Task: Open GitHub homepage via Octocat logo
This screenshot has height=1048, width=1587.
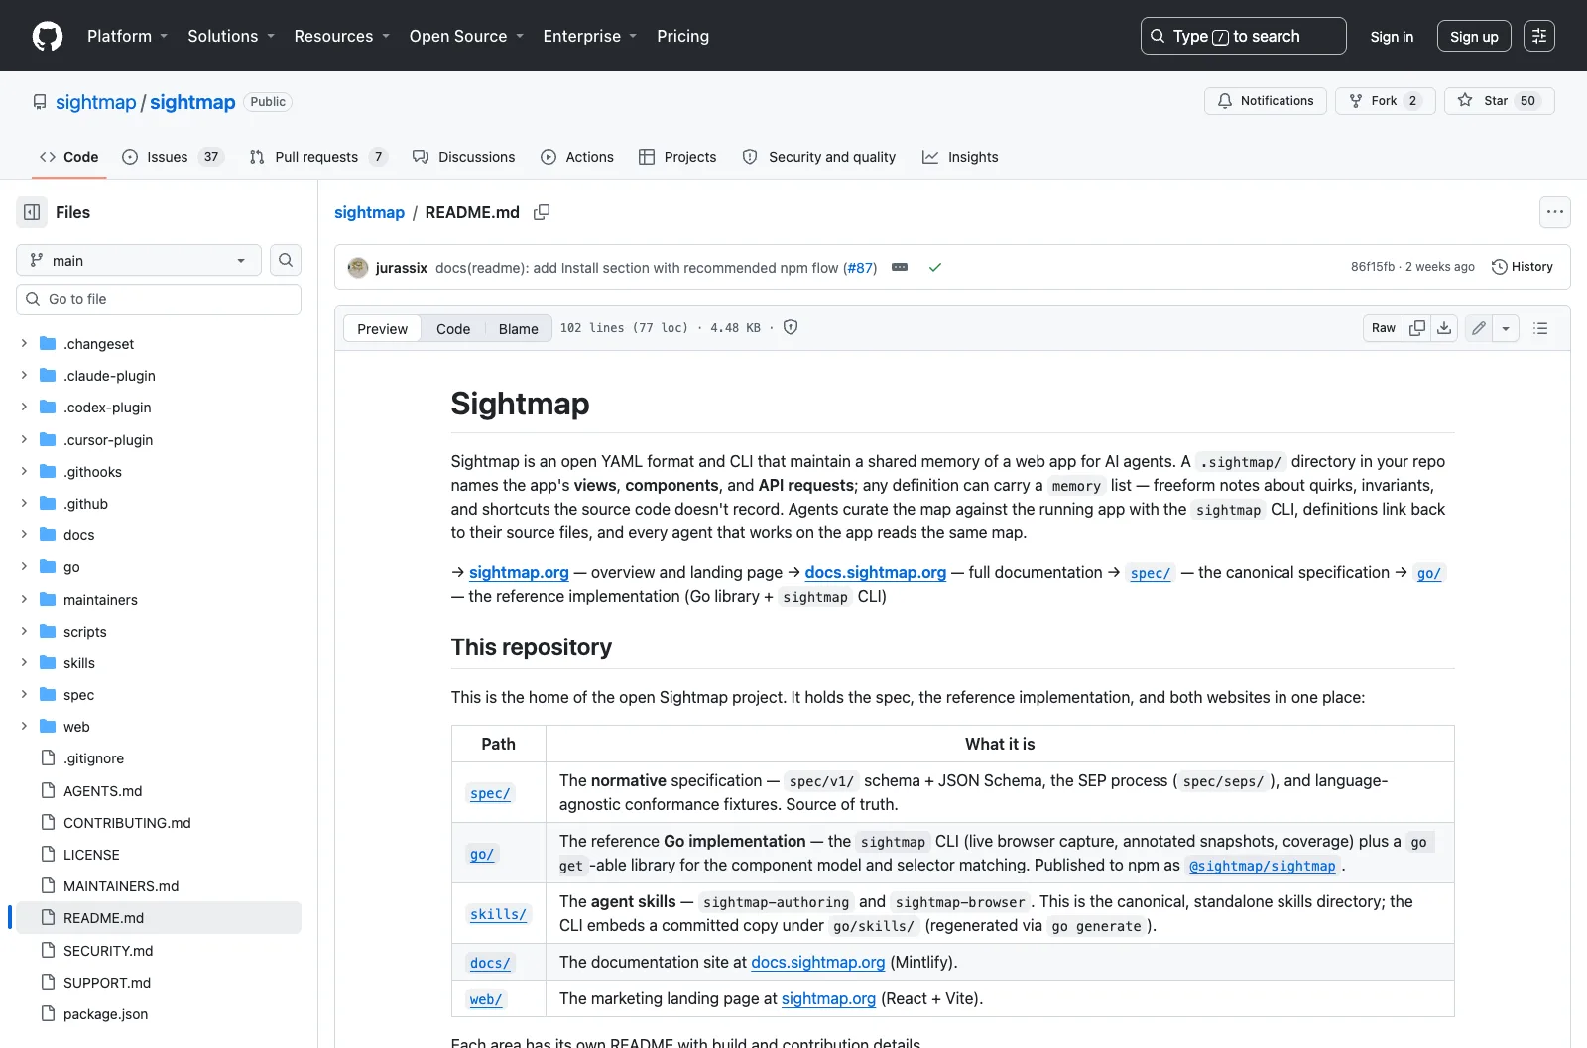Action: [48, 36]
